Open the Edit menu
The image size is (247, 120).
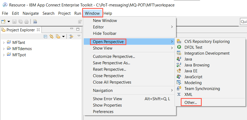(15, 13)
